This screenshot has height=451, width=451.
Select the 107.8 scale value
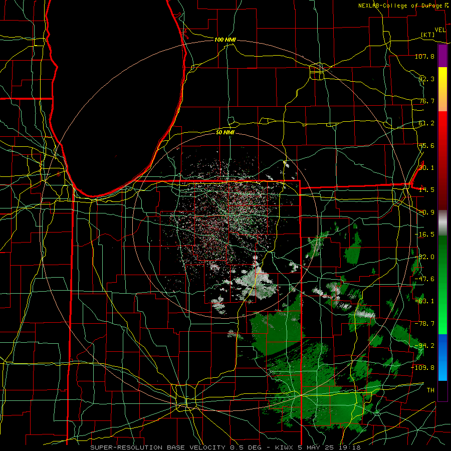click(424, 56)
